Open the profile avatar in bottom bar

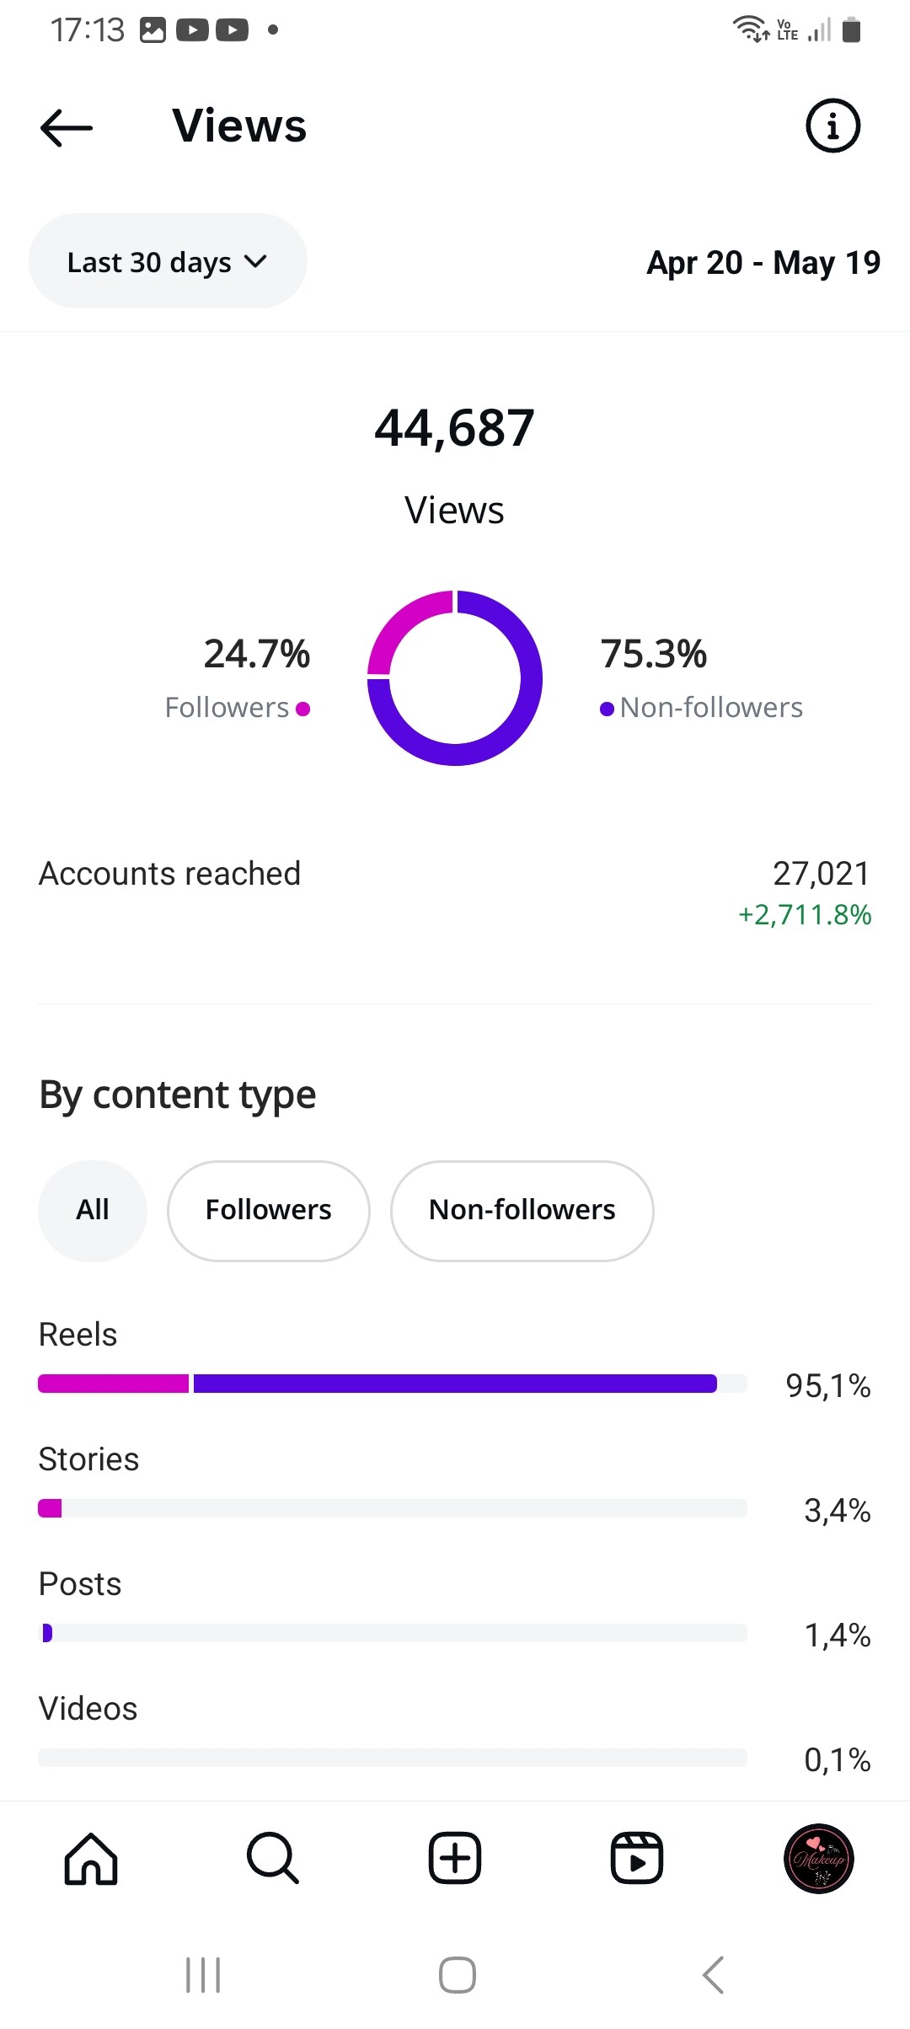[819, 1858]
